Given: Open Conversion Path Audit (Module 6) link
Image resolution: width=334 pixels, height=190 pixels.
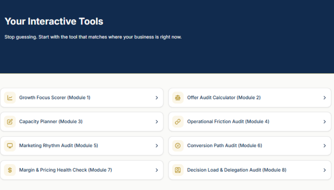Looking at the screenshot, I should click(x=250, y=146).
